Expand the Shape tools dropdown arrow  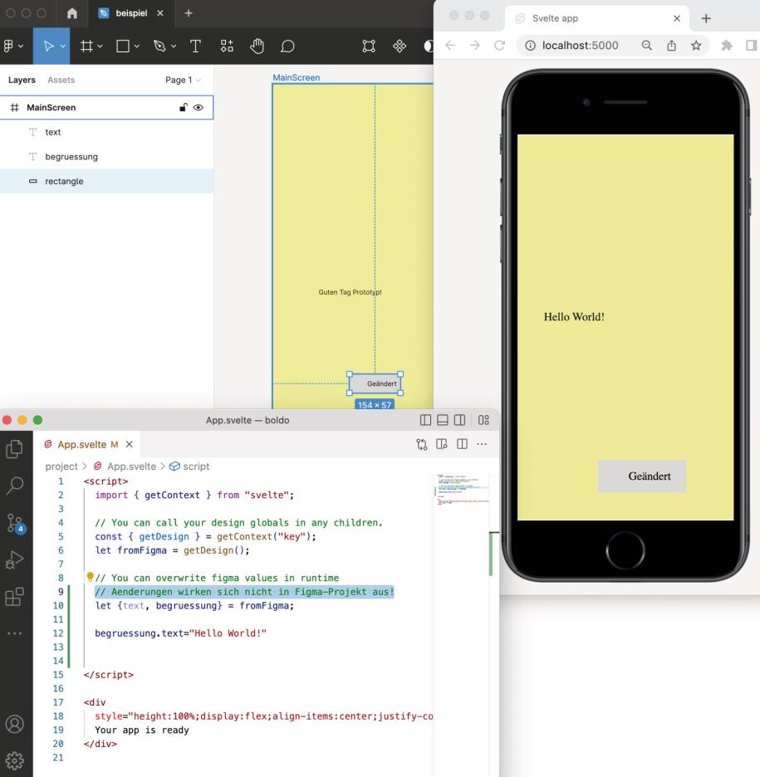137,46
